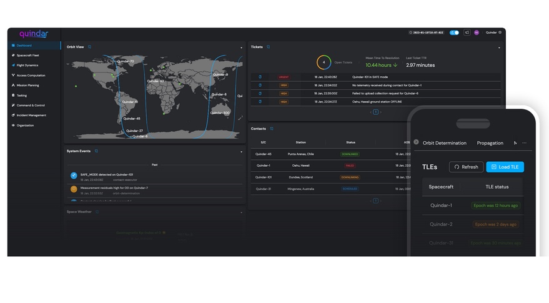Click the Load TLE button
The image size is (549, 303).
coord(505,167)
